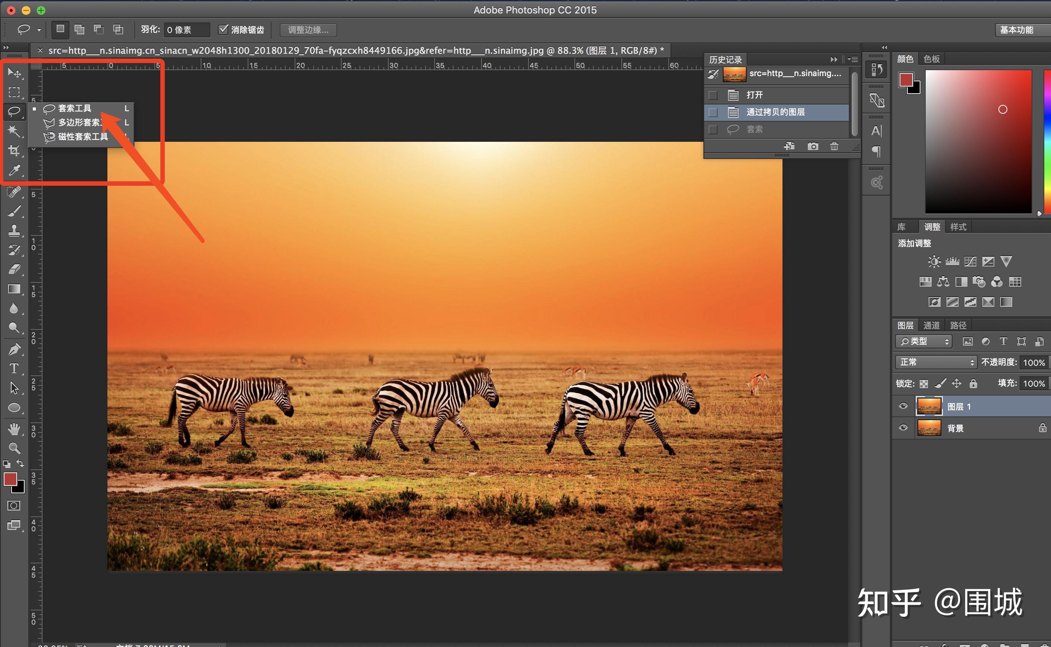Select the Move tool in toolbar
The height and width of the screenshot is (647, 1051).
click(14, 73)
